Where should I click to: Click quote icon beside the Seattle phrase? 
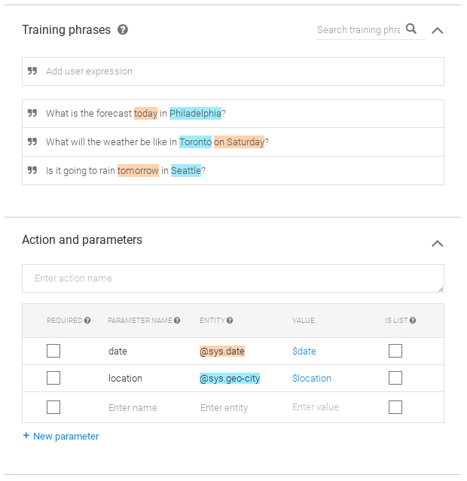tap(32, 171)
